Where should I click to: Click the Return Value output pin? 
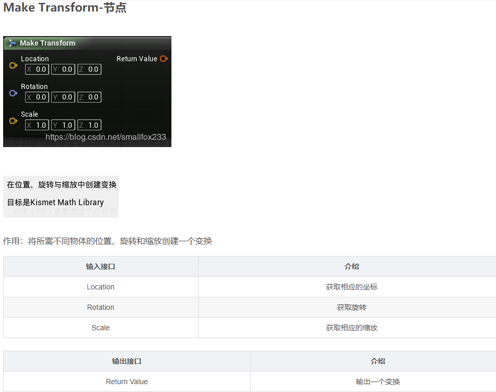164,59
